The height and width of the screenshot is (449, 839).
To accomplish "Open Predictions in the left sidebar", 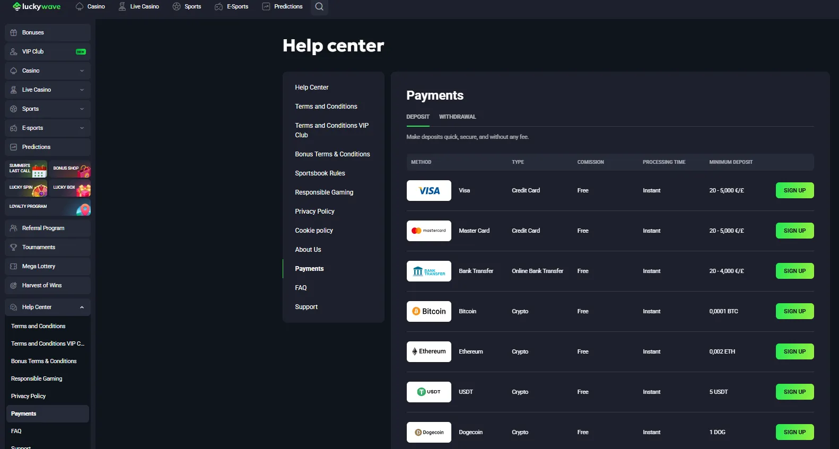I will pos(48,147).
